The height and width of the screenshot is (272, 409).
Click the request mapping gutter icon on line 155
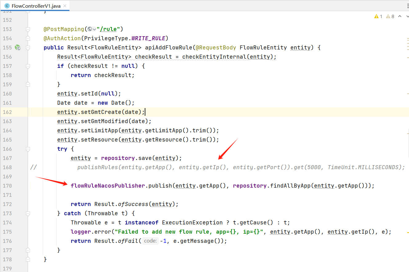click(18, 48)
